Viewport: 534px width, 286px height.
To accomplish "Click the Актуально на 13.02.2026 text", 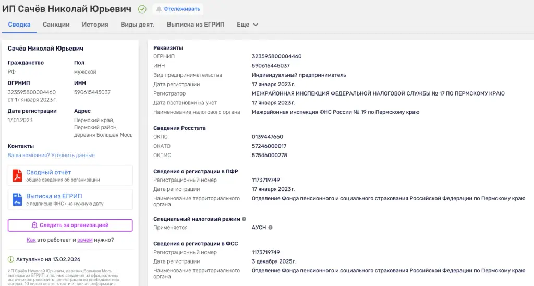I will coord(48,259).
